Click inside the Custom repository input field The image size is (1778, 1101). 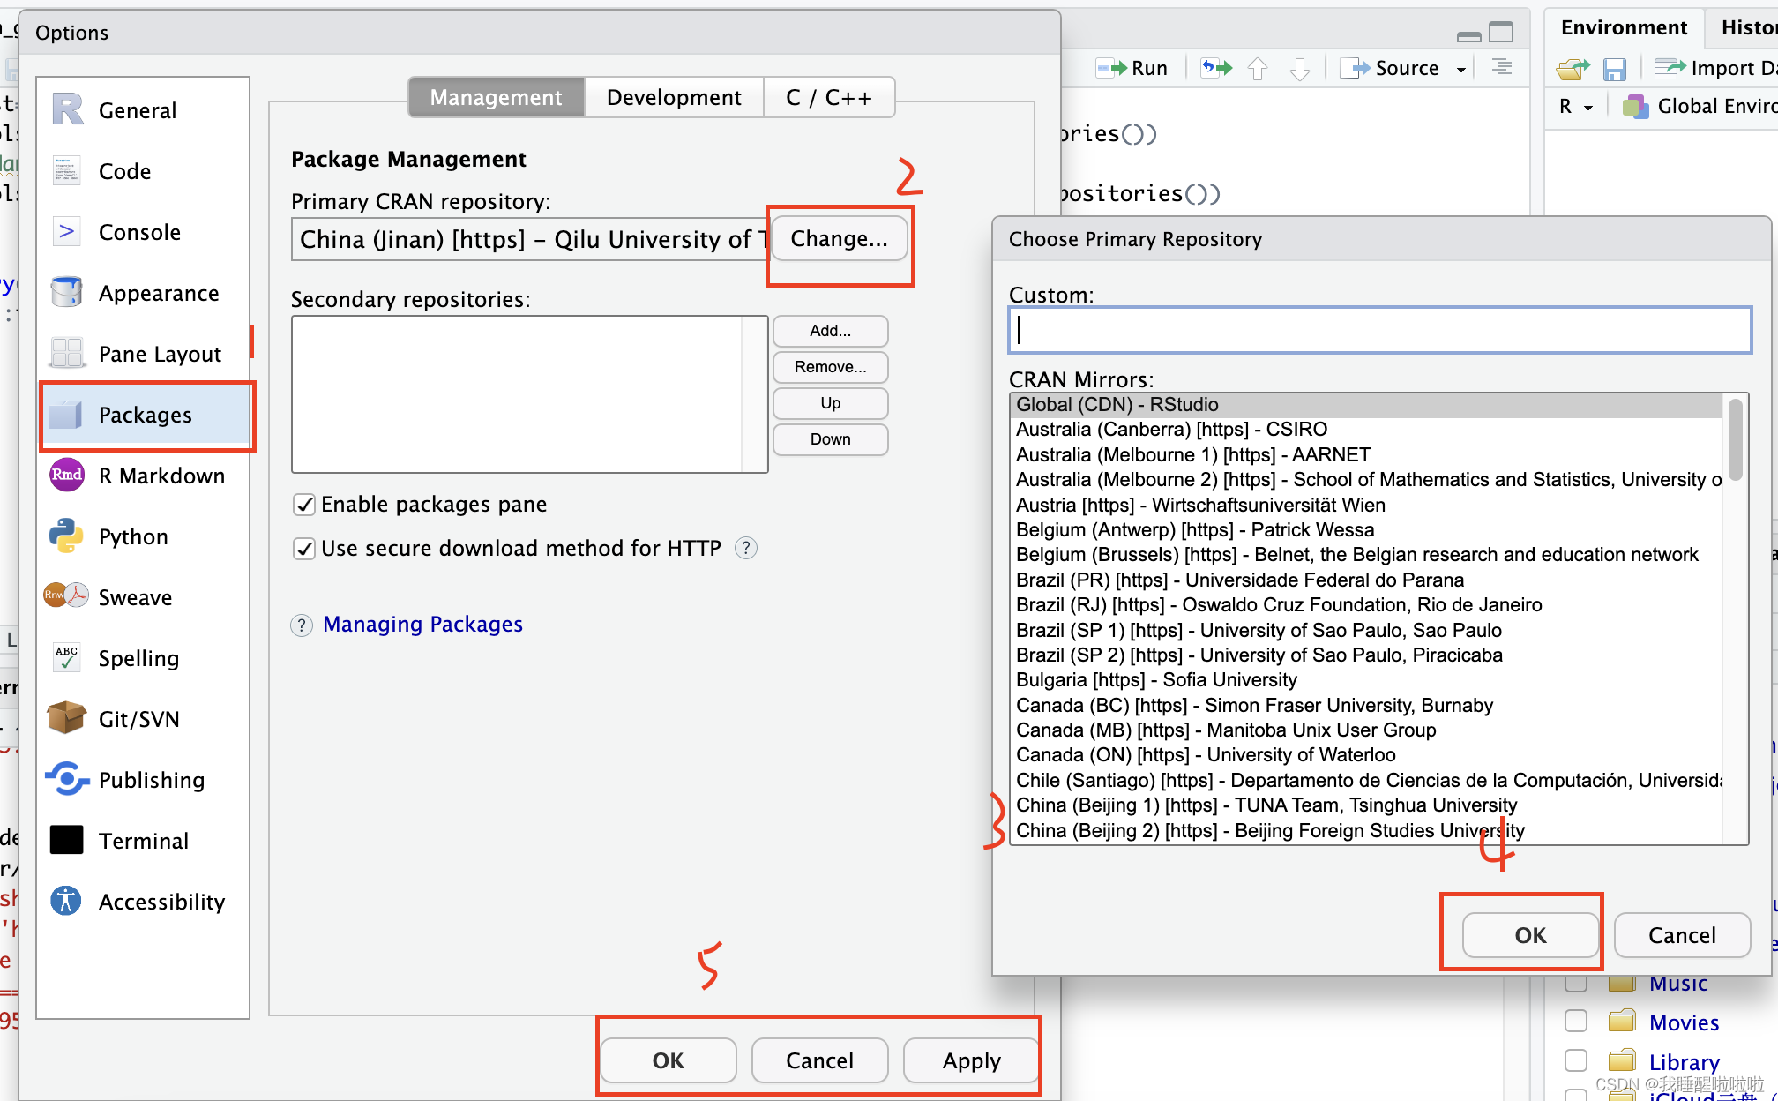(x=1380, y=330)
